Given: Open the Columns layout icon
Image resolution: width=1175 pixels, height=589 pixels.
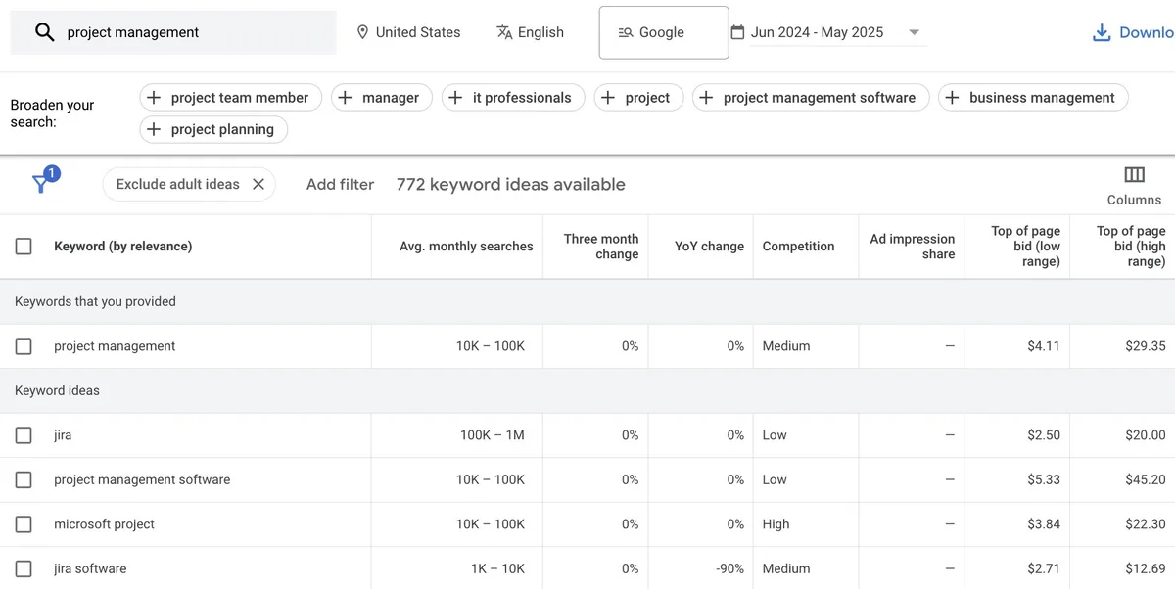Looking at the screenshot, I should click(x=1134, y=175).
